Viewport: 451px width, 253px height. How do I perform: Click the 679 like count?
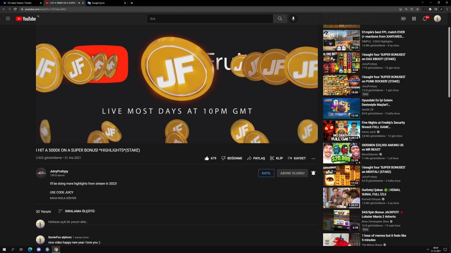[x=213, y=158]
